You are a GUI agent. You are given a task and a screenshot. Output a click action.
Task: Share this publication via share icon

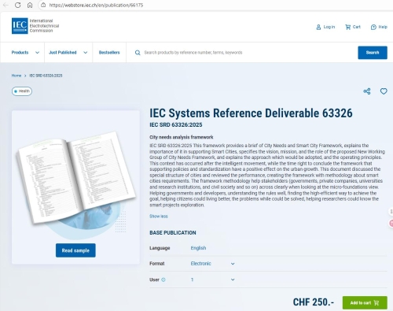click(x=367, y=91)
